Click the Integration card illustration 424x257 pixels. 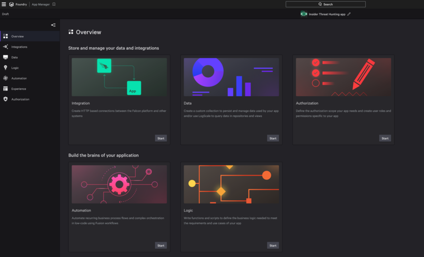119,77
